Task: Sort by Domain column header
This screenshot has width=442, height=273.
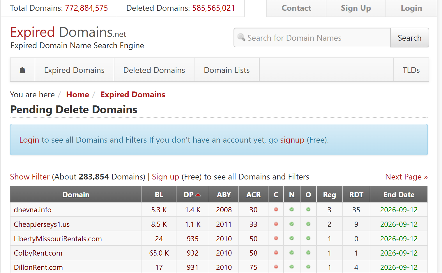Action: (76, 195)
